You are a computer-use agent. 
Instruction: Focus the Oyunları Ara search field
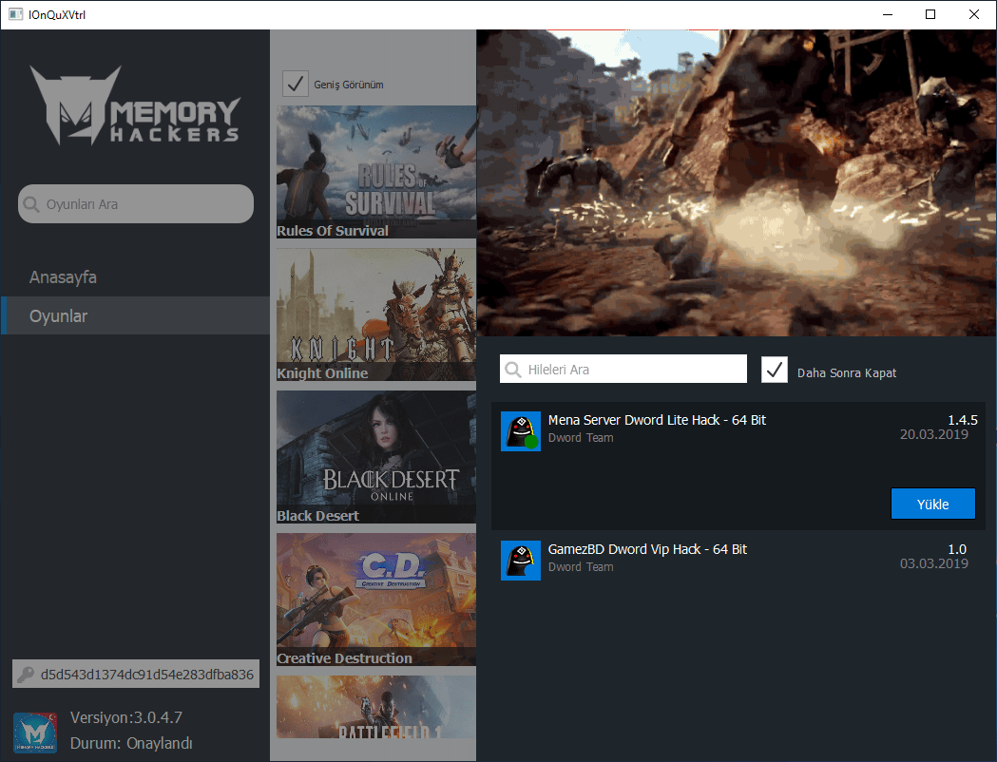(x=135, y=204)
